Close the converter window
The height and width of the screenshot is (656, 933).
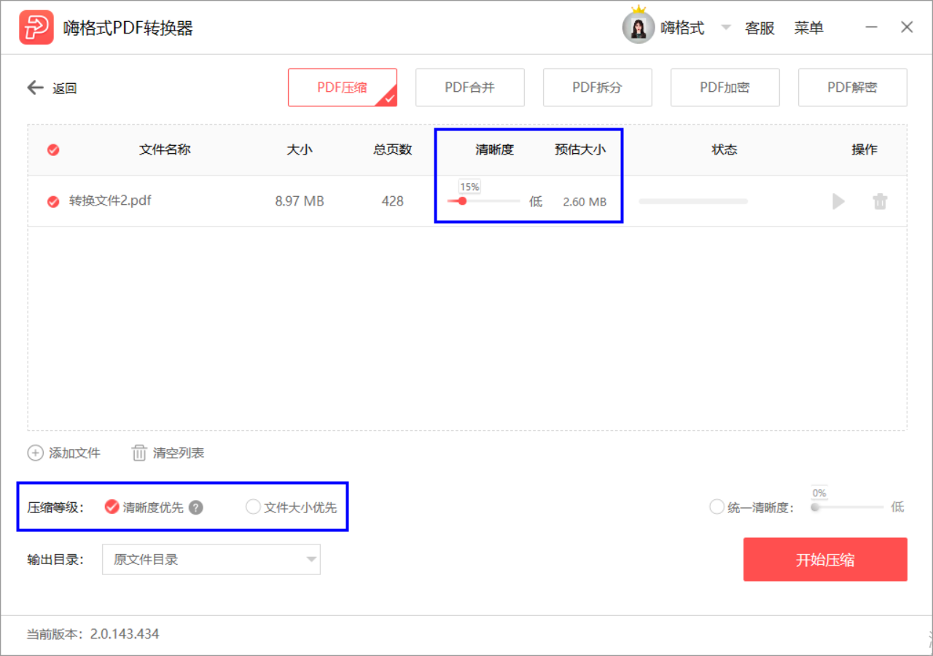907,27
